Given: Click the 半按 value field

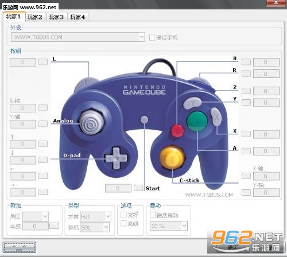Looking at the screenshot, I should (x=36, y=226).
